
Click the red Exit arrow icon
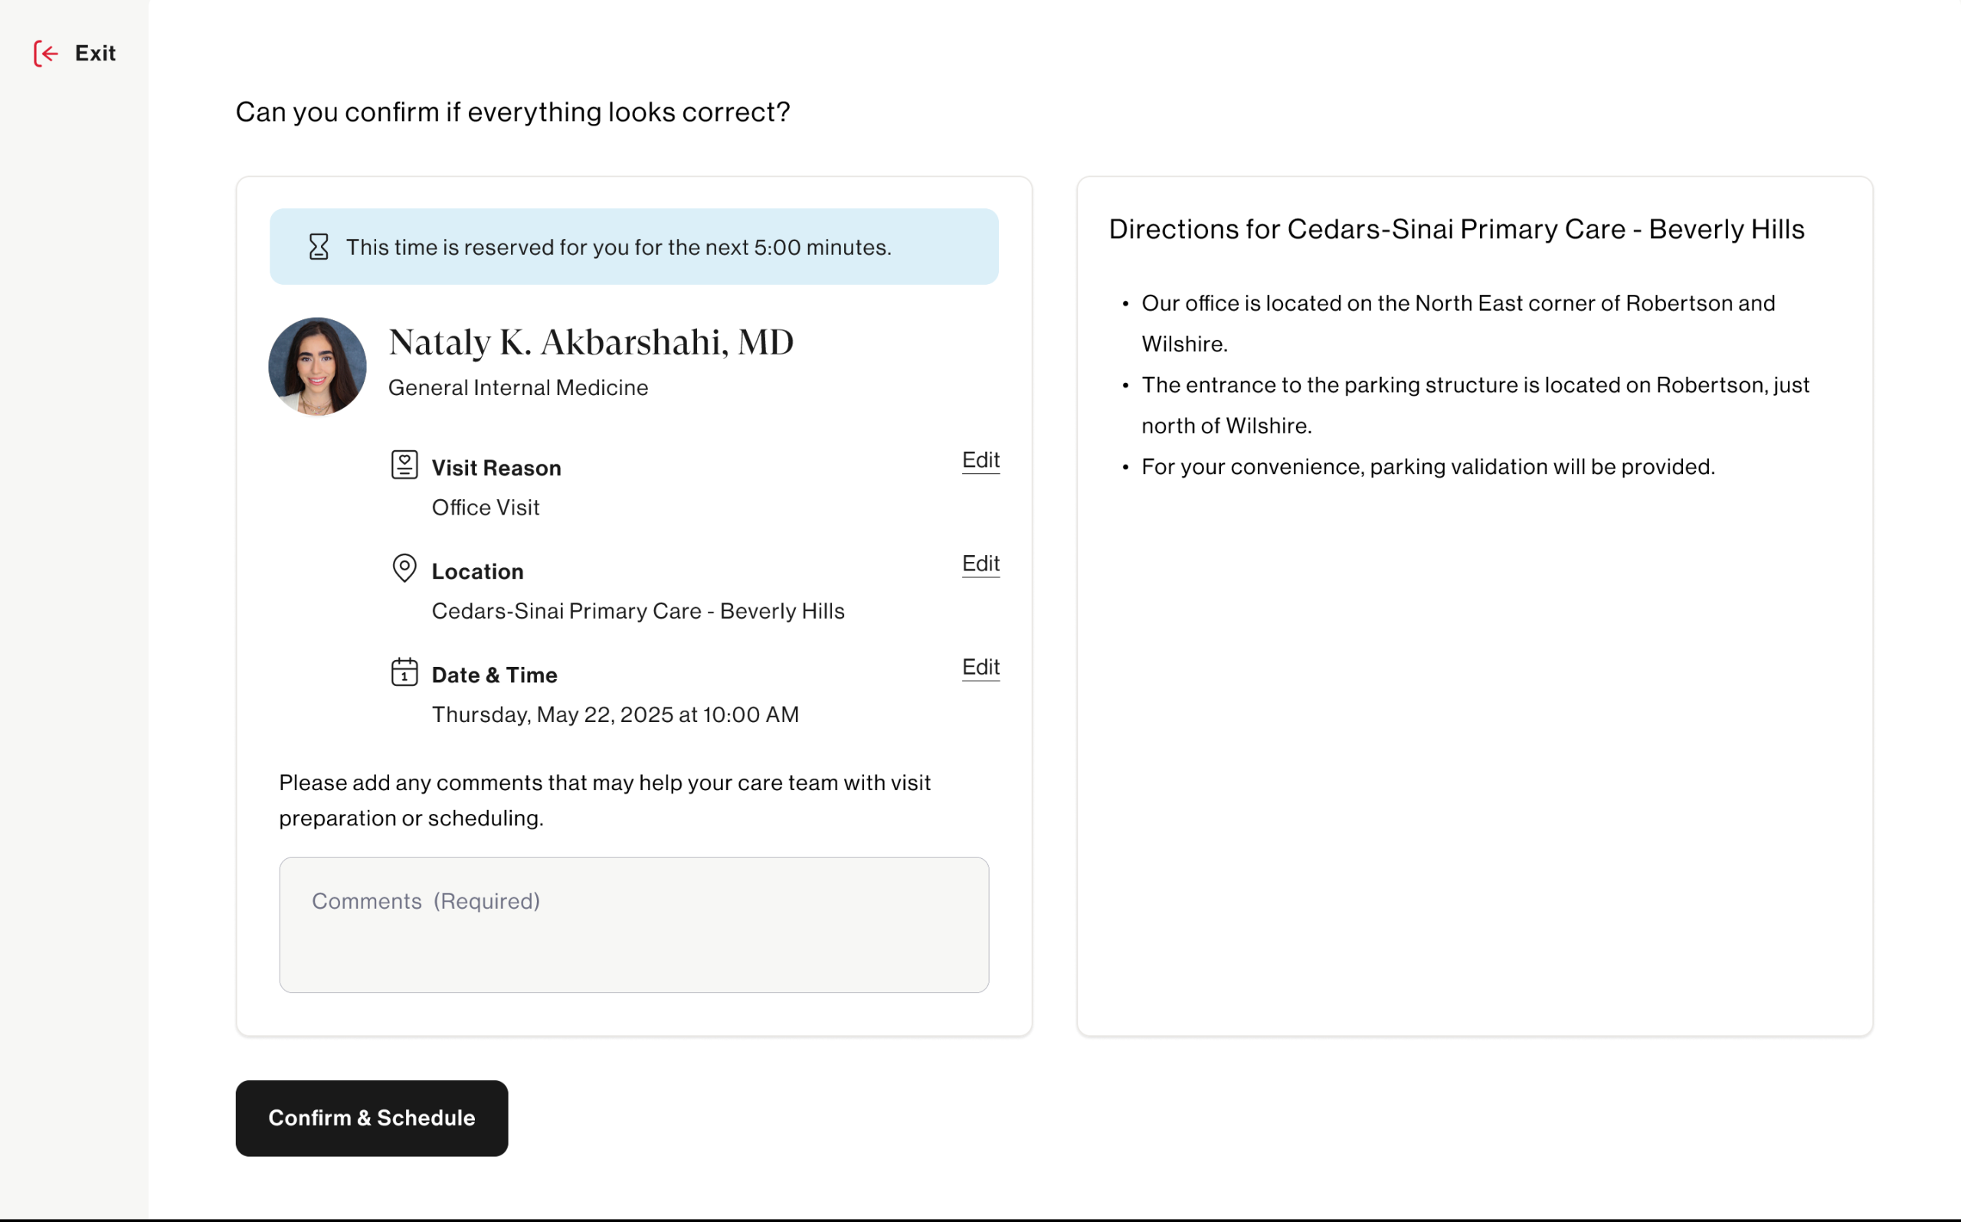click(x=46, y=54)
